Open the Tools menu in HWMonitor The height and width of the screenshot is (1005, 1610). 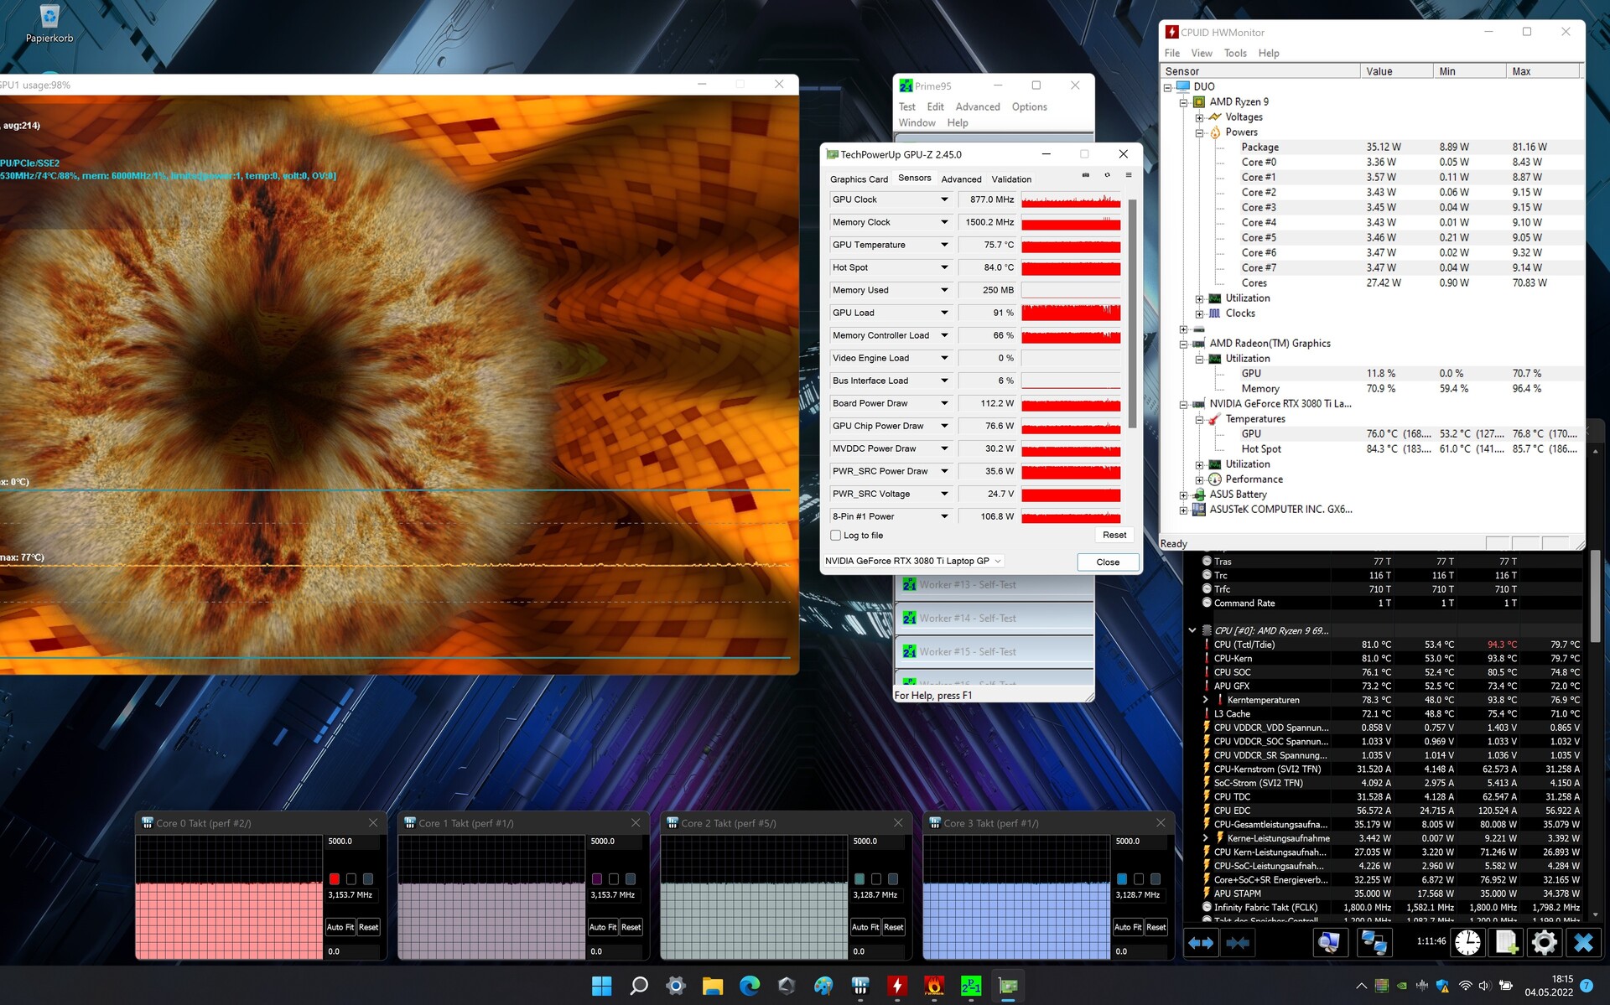pyautogui.click(x=1234, y=53)
